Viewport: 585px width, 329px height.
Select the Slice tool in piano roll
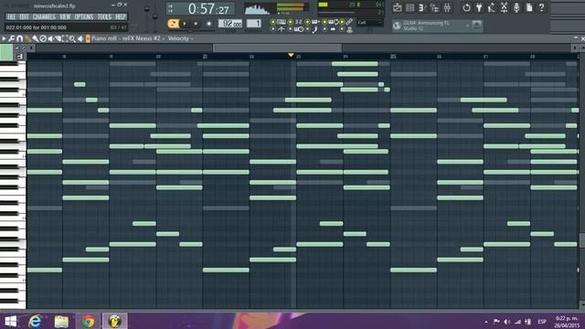tap(58, 38)
